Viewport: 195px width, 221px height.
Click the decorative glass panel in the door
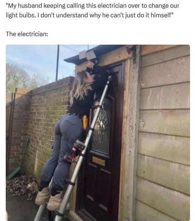pos(101,124)
